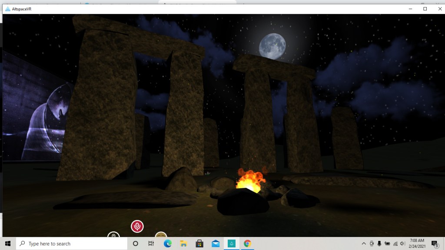Toggle the red microphone mute button
The width and height of the screenshot is (445, 250).
tap(137, 226)
